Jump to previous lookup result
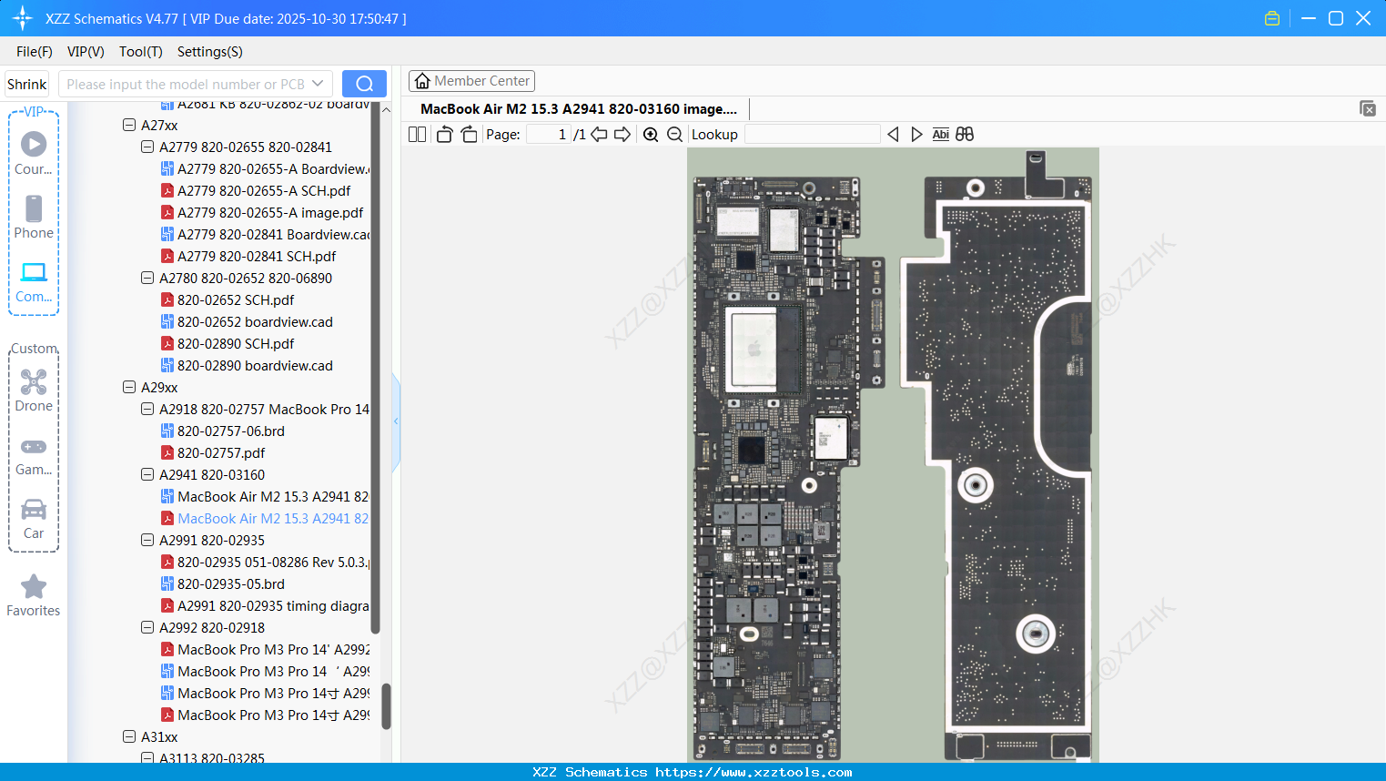 coord(893,135)
